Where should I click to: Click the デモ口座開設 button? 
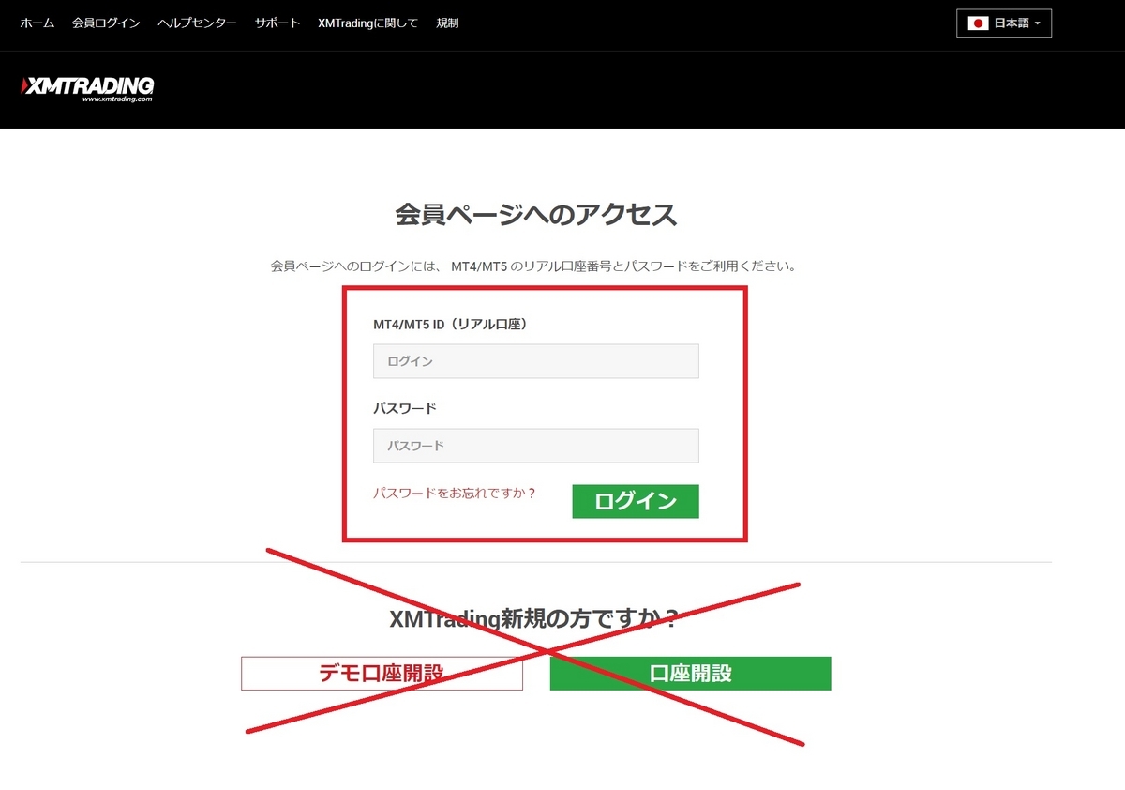tap(382, 674)
